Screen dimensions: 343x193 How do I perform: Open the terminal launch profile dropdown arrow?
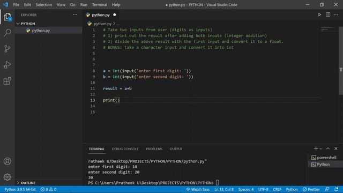[x=320, y=149]
